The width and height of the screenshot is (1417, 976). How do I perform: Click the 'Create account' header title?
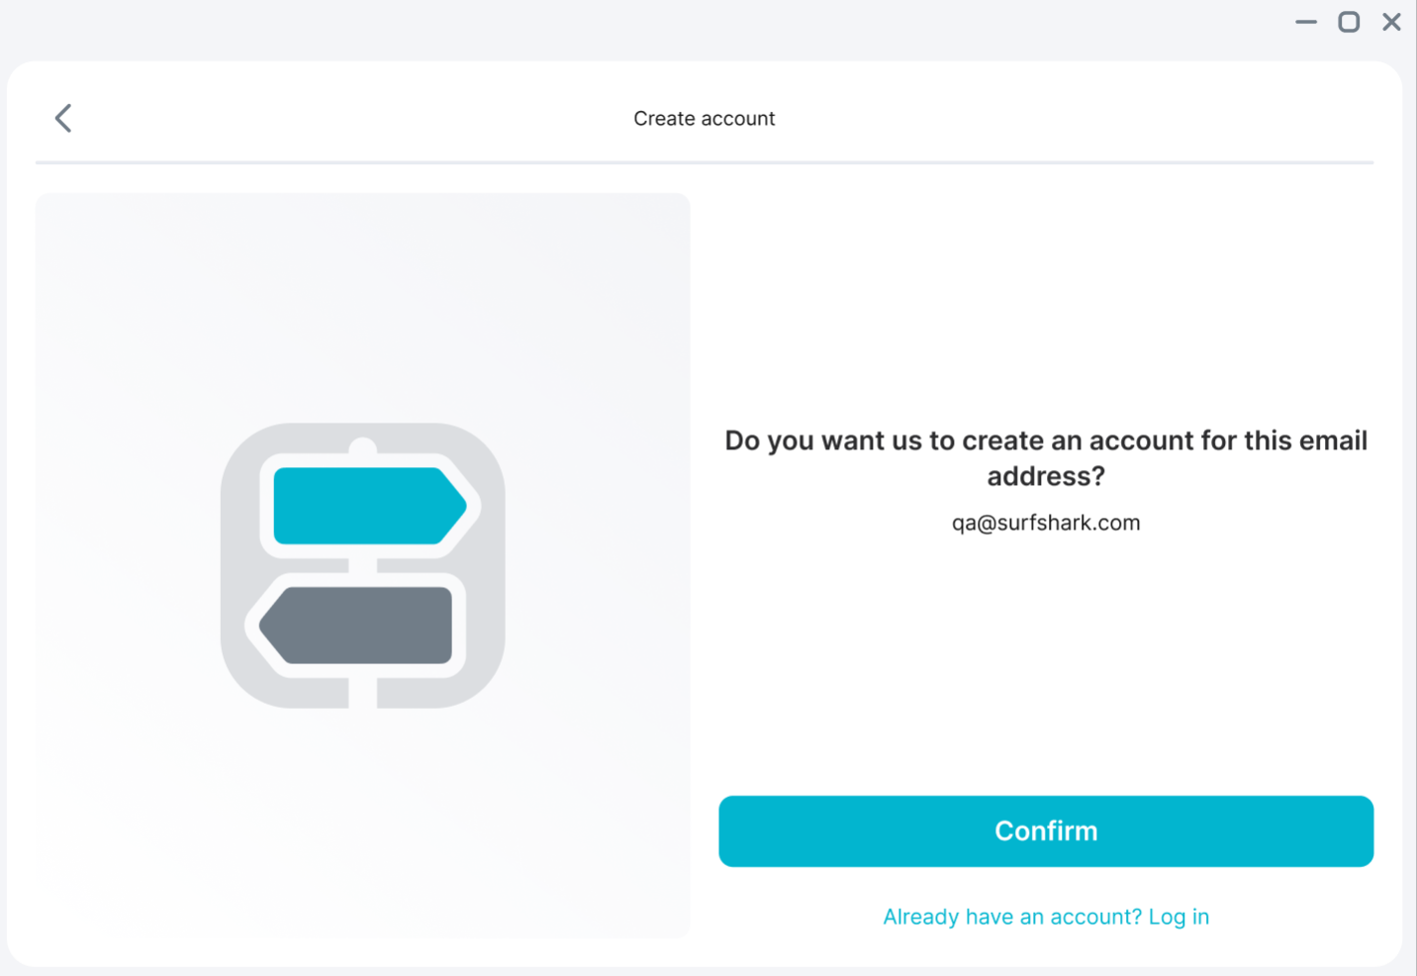(704, 119)
